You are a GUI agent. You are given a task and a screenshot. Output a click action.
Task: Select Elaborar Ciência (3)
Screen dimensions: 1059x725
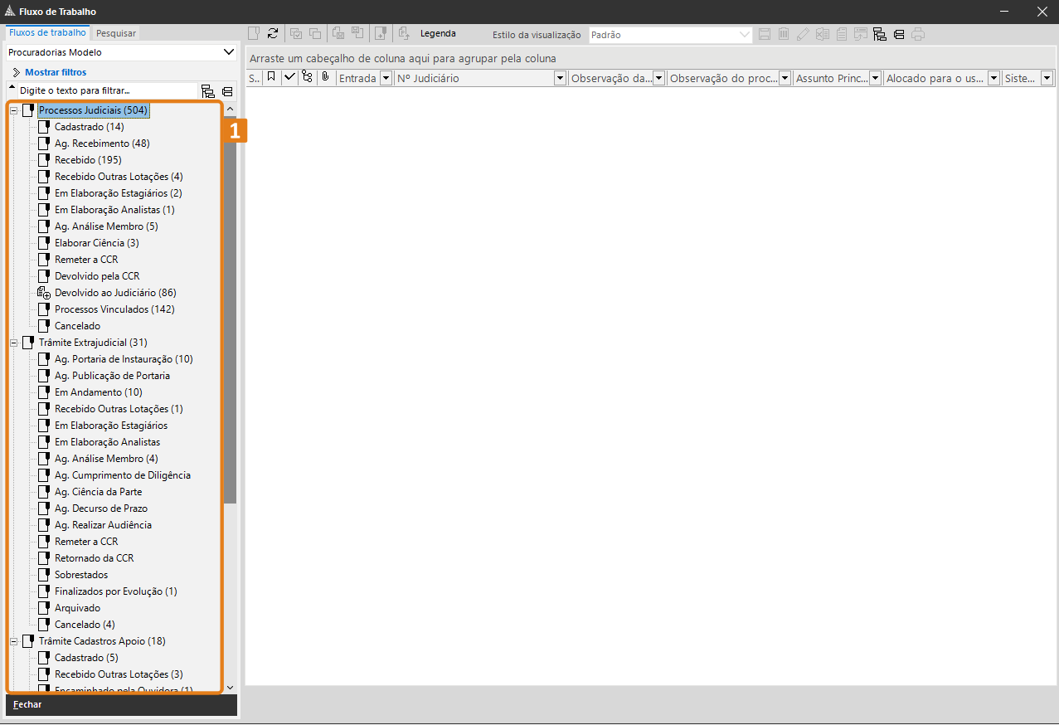coord(97,243)
